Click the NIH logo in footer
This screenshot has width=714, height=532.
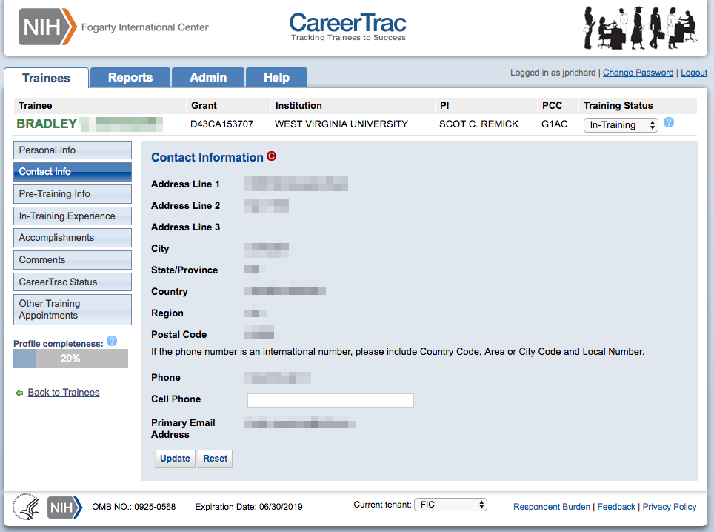pos(64,508)
